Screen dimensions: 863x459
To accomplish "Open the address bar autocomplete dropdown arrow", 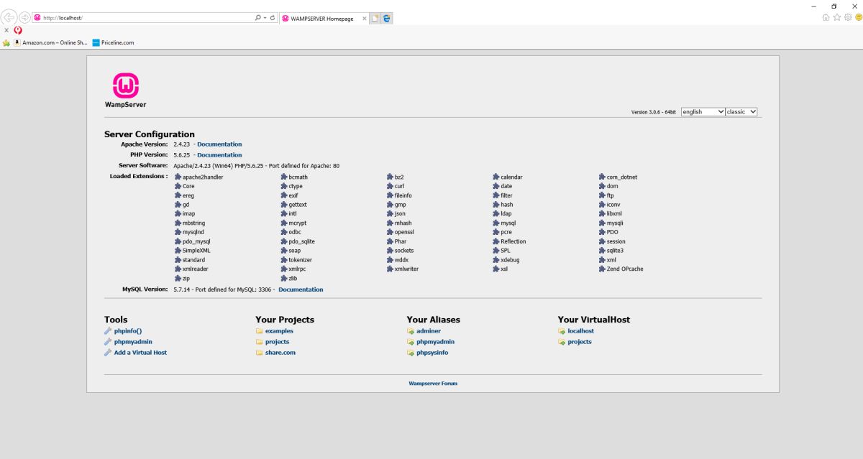I will (265, 18).
